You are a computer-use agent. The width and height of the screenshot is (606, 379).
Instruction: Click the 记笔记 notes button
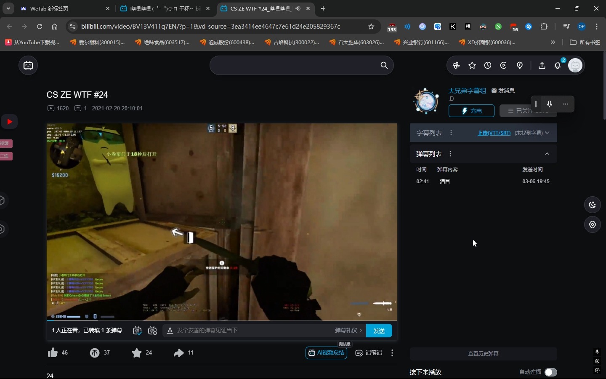pos(369,353)
